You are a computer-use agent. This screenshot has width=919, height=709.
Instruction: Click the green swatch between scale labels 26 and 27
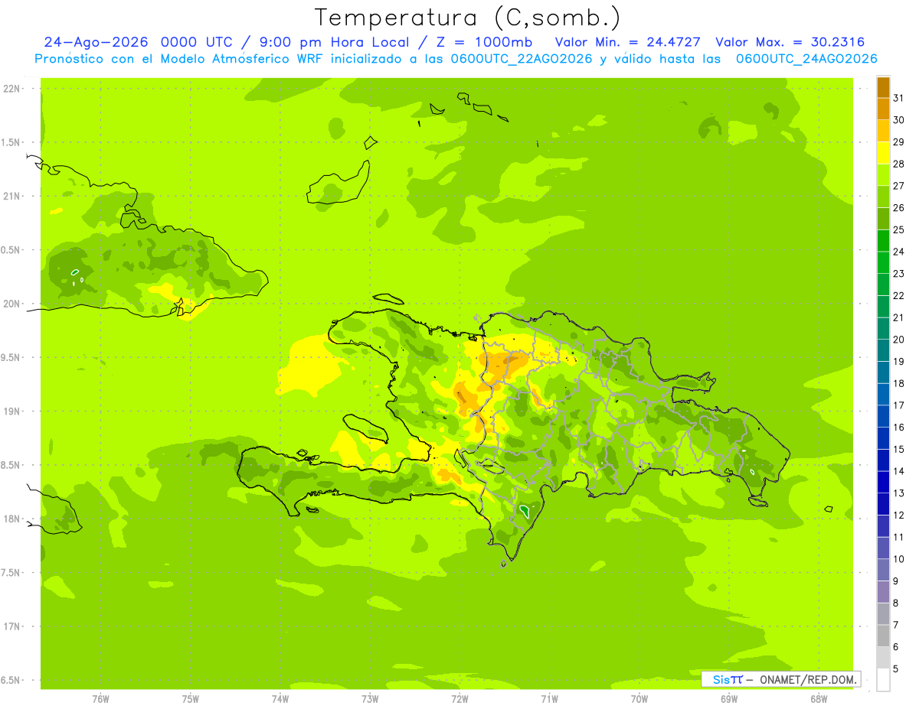point(883,197)
